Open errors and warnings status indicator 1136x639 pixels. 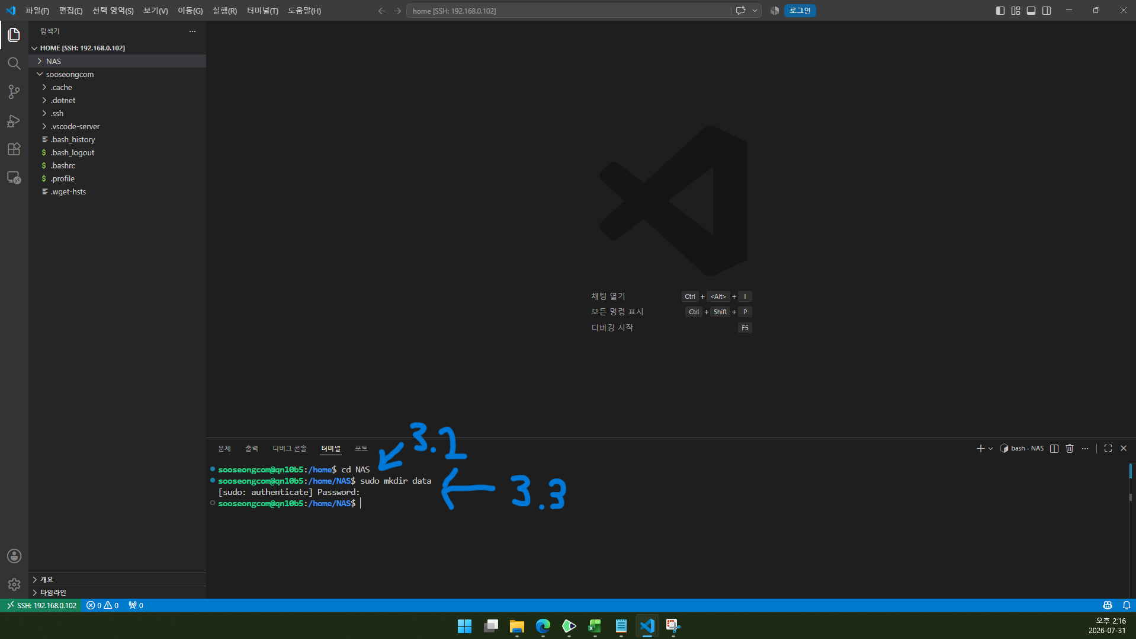coord(102,605)
